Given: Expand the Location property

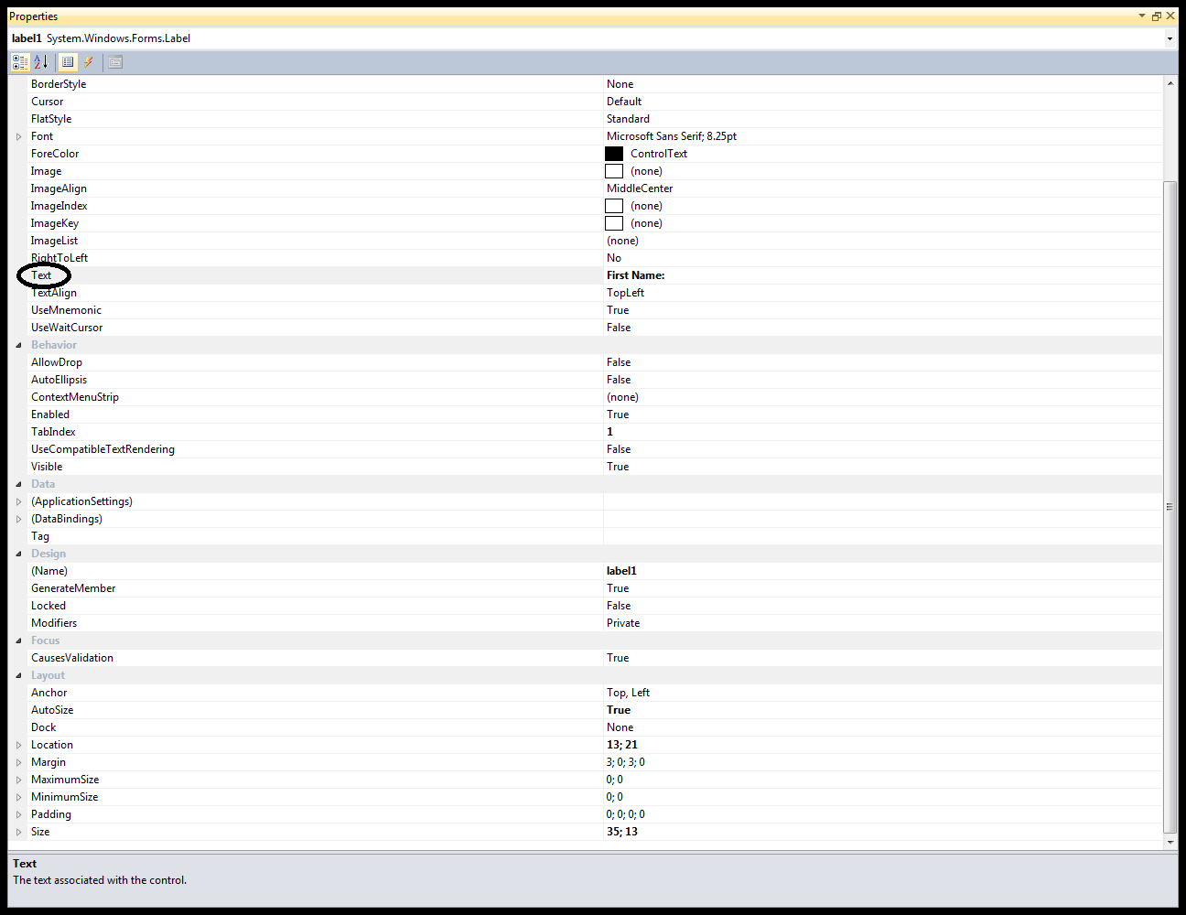Looking at the screenshot, I should coord(18,745).
